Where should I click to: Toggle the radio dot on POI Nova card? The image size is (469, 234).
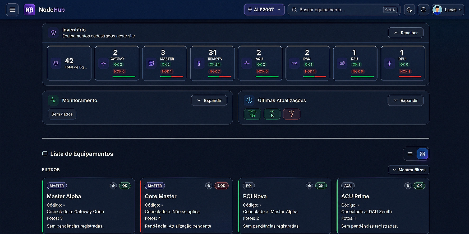pos(310,186)
